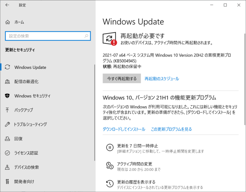Click the pause updates circle icon
This screenshot has width=246, height=192.
tap(110, 147)
